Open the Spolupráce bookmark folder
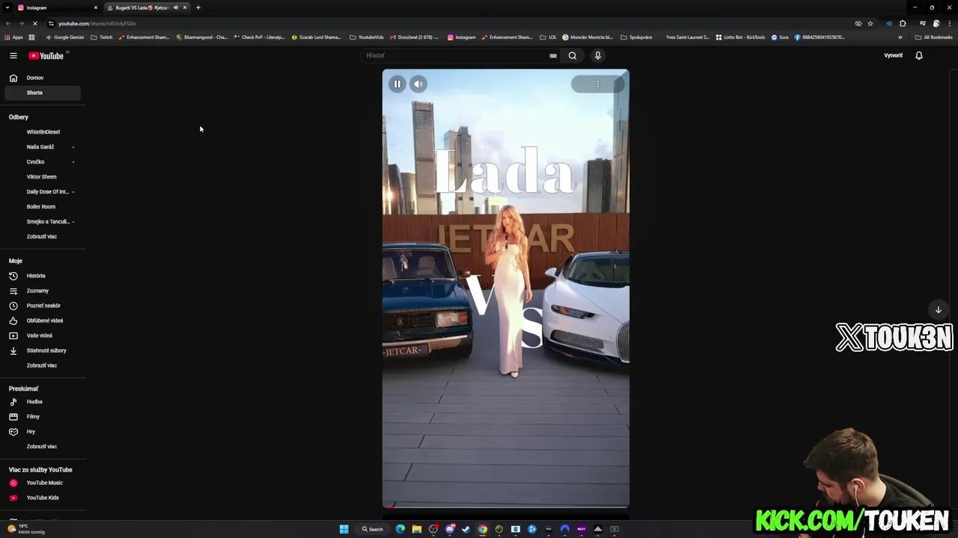The height and width of the screenshot is (538, 958). (637, 37)
